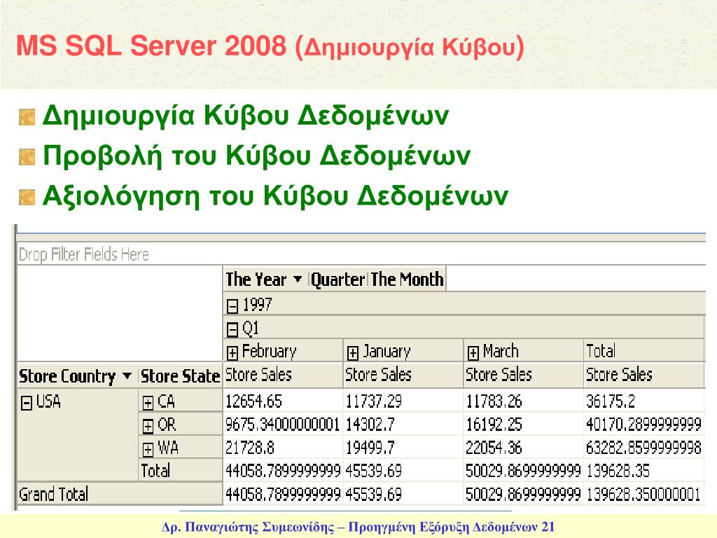Click Store Sales header under January

pyautogui.click(x=403, y=375)
